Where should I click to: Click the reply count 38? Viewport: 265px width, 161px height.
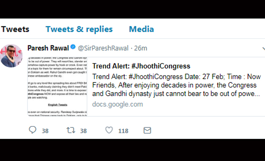(x=45, y=131)
